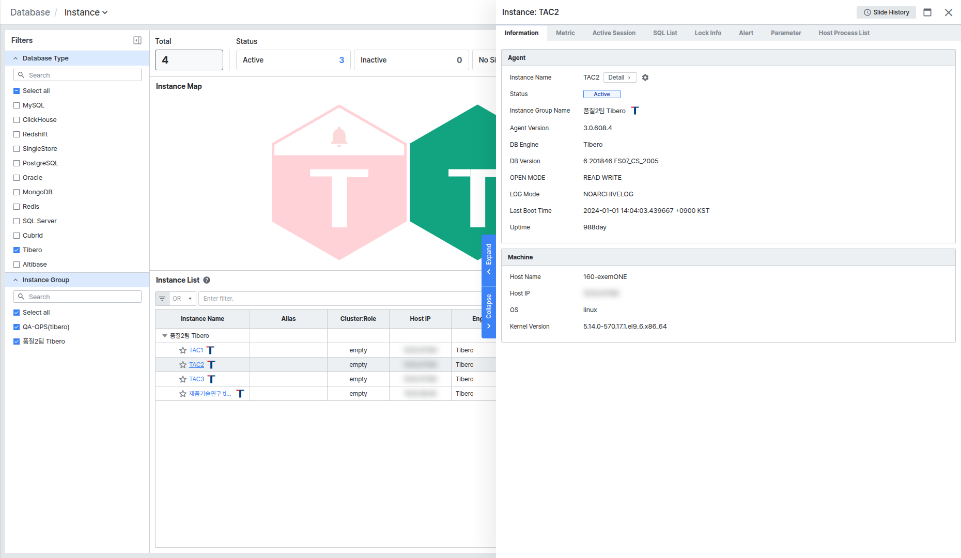Viewport: 961px width, 558px height.
Task: Click search icon in Database Type filter
Action: coord(21,75)
